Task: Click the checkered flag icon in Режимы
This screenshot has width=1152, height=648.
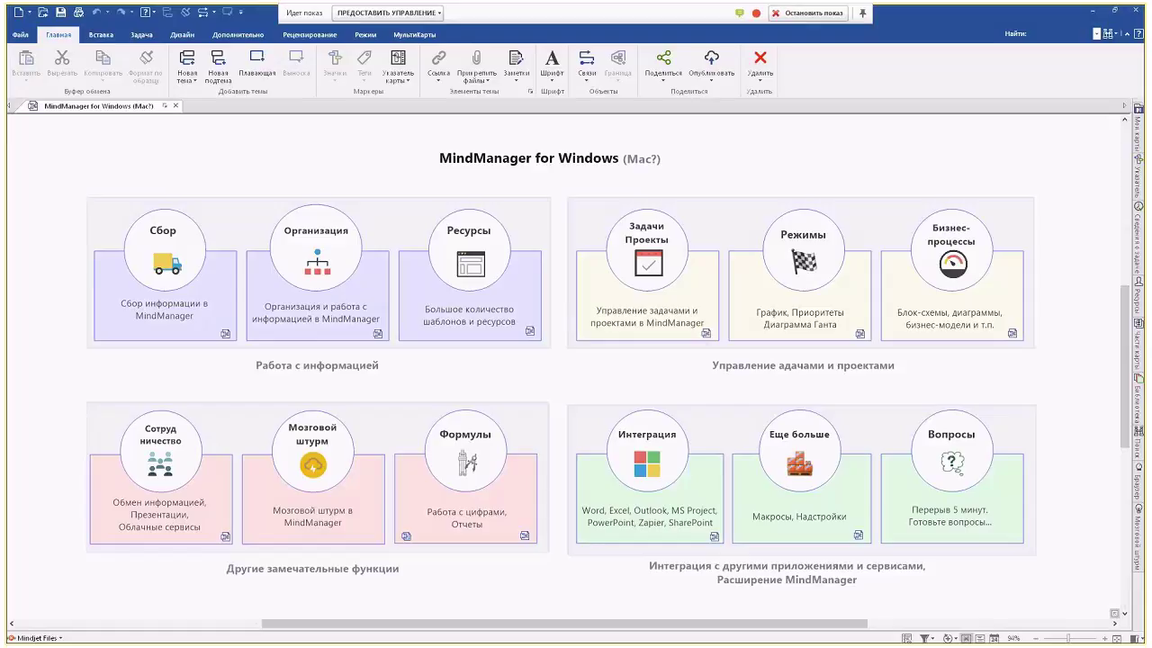Action: 803,261
